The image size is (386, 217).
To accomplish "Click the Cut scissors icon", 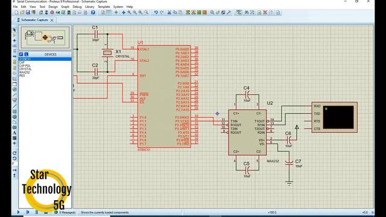I will click(x=169, y=12).
